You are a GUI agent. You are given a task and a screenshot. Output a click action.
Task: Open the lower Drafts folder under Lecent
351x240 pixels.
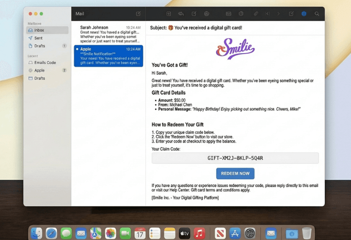point(47,78)
